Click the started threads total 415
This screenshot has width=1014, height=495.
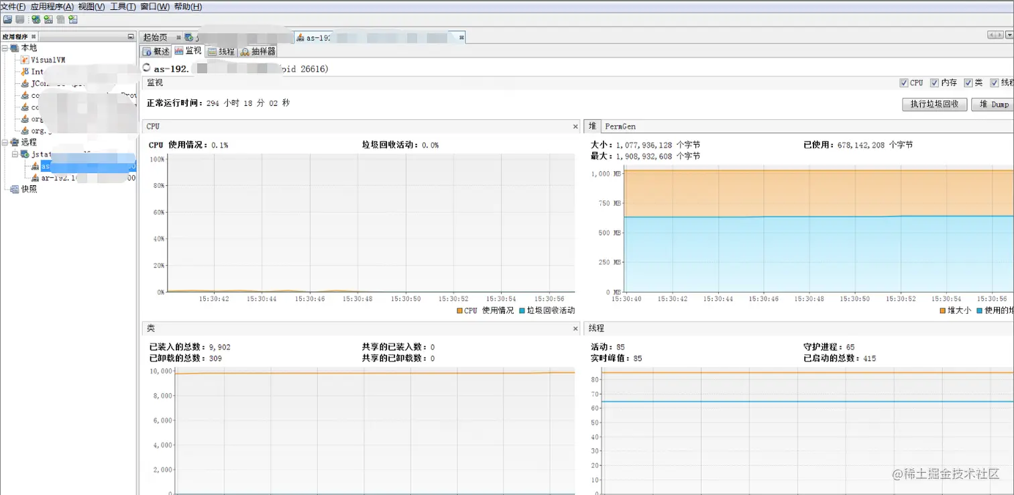869,358
